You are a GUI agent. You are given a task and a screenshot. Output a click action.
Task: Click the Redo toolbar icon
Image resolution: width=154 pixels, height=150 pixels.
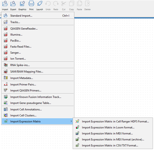click(x=56, y=3)
